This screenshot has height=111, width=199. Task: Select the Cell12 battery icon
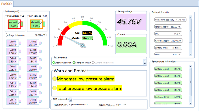tap(34, 85)
